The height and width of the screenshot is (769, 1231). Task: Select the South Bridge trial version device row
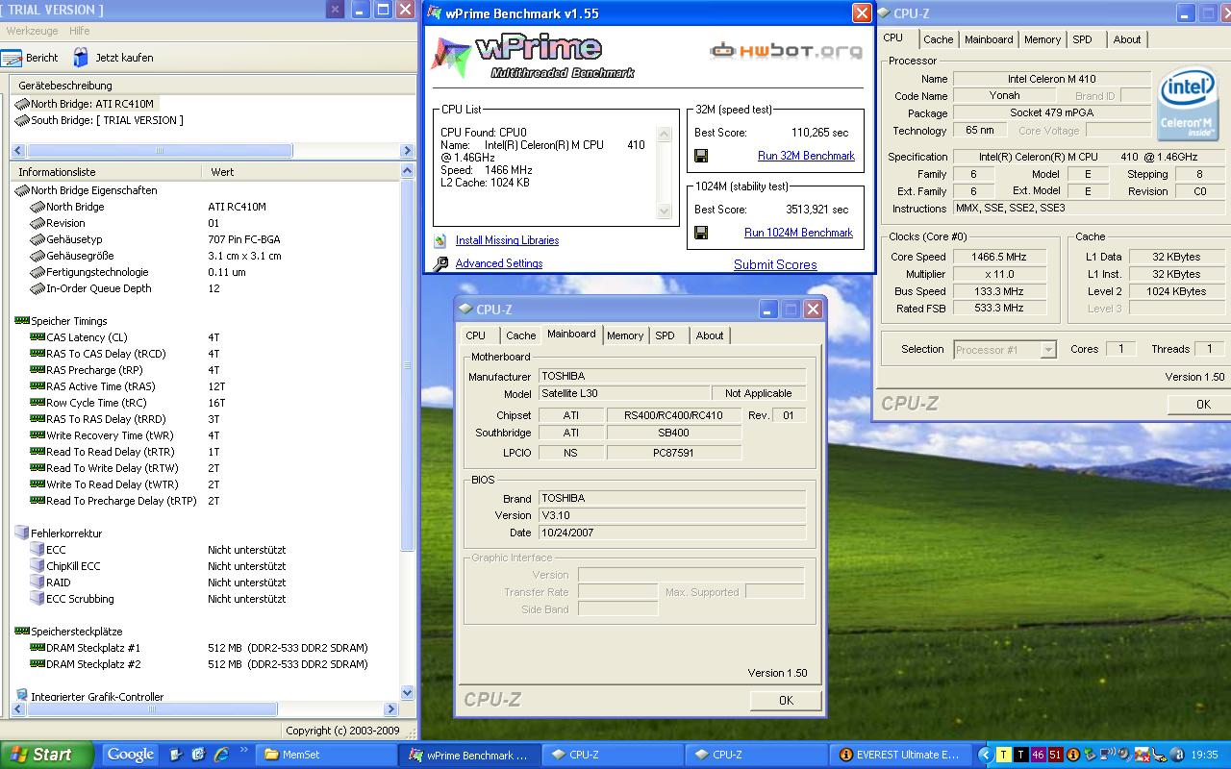click(x=98, y=120)
